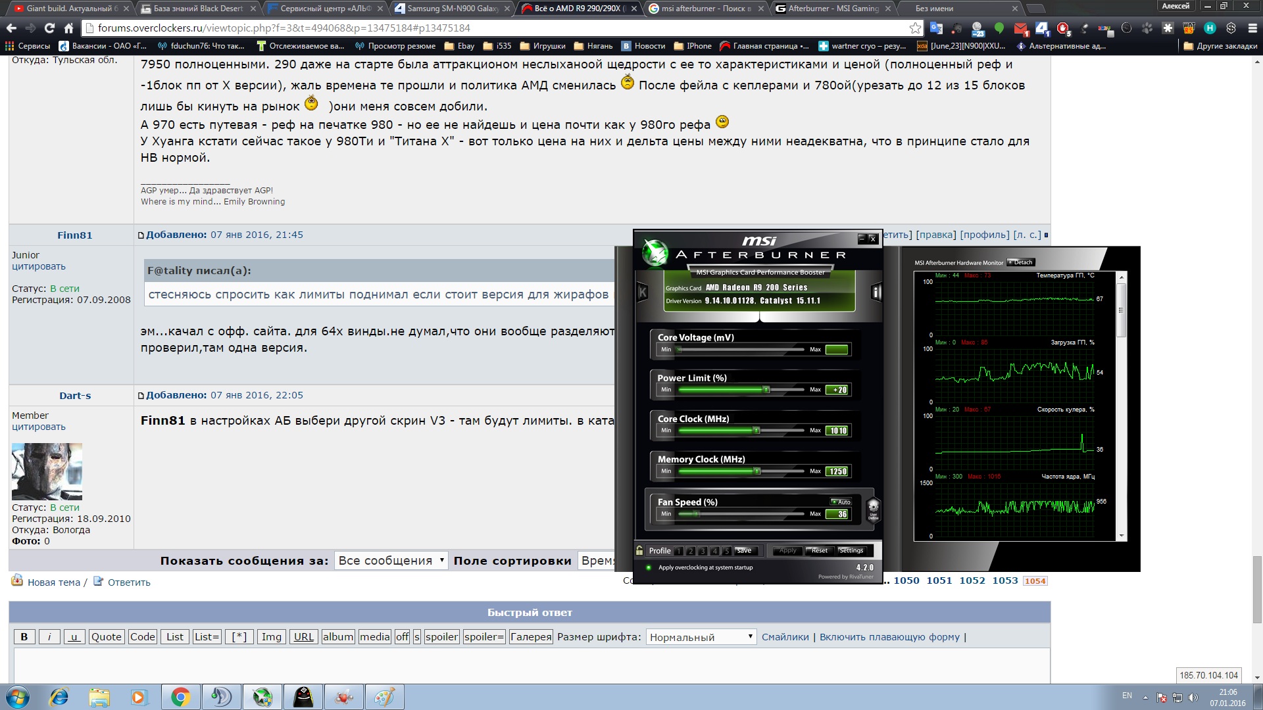The width and height of the screenshot is (1263, 710).
Task: Toggle Apply overclocking at system startup
Action: [x=649, y=567]
